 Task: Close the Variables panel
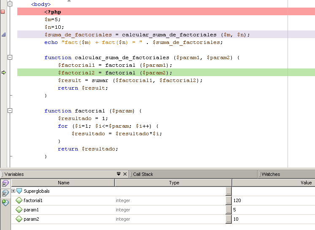click(x=125, y=174)
